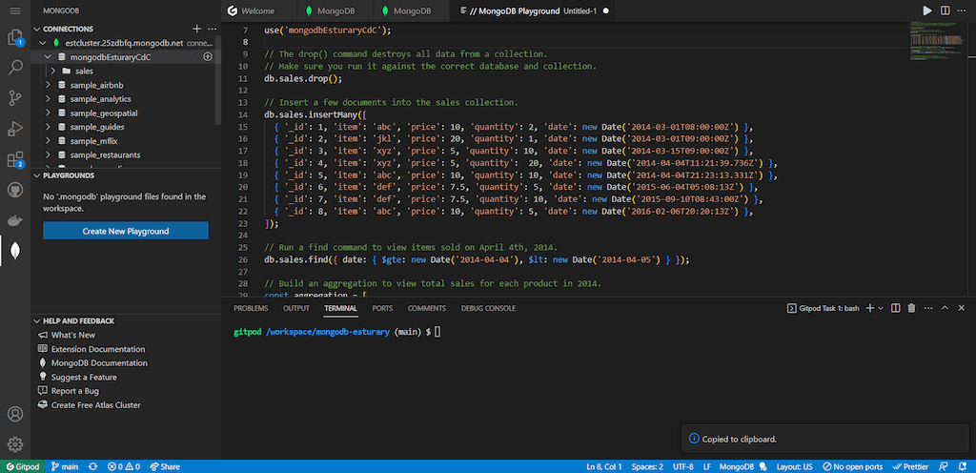Open Suggest a Feature link
The width and height of the screenshot is (976, 473).
[84, 377]
